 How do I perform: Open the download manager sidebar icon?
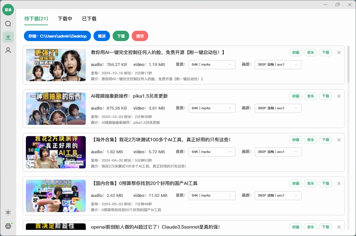[x=8, y=37]
